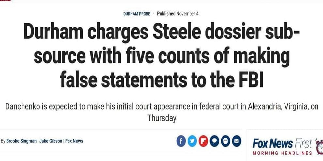Open the Durham Probe category link
Viewport: 323px width, 161px height.
coord(137,14)
